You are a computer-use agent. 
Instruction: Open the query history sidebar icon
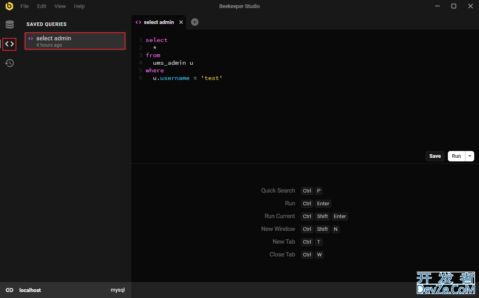coord(10,63)
